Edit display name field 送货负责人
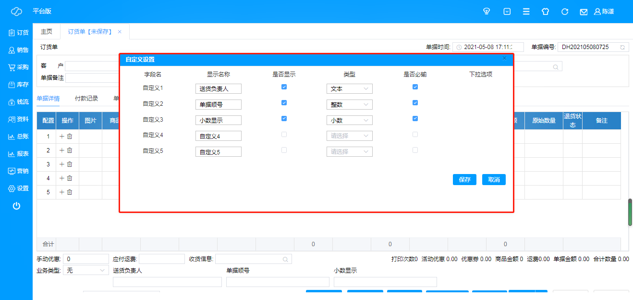 click(219, 89)
